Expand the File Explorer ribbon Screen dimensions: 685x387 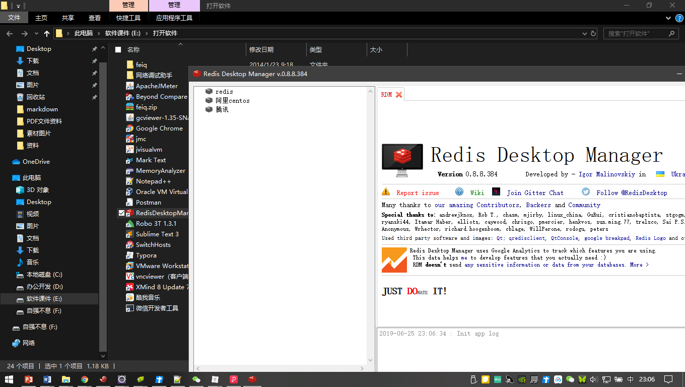(x=668, y=18)
